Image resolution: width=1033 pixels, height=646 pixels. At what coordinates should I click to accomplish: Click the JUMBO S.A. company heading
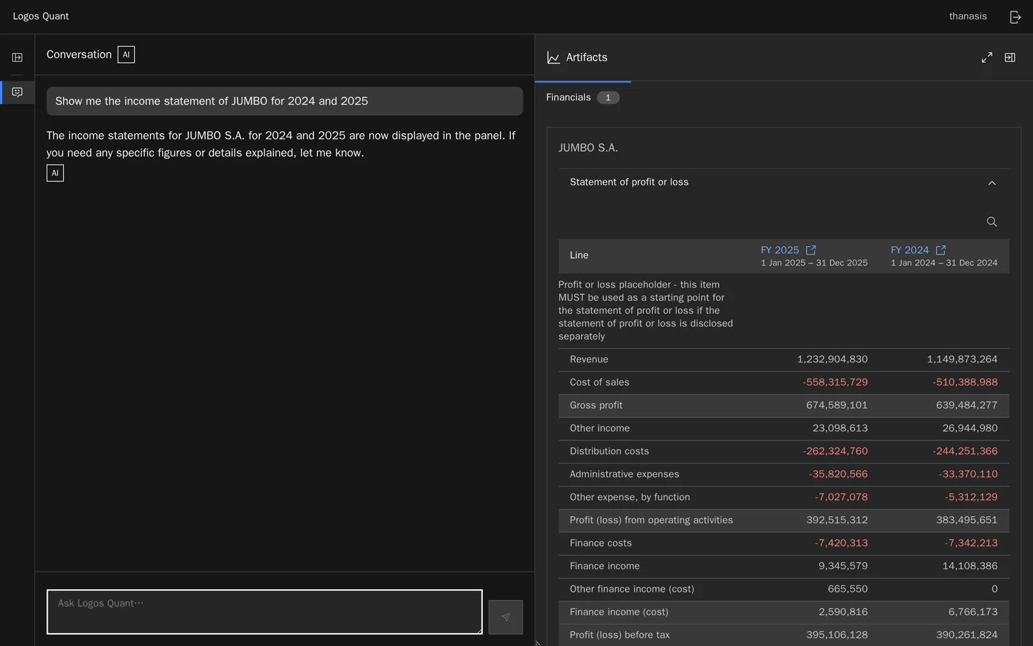588,148
